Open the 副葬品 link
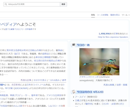Image resolution: width=130 pixels, height=107 pixels. point(46,54)
